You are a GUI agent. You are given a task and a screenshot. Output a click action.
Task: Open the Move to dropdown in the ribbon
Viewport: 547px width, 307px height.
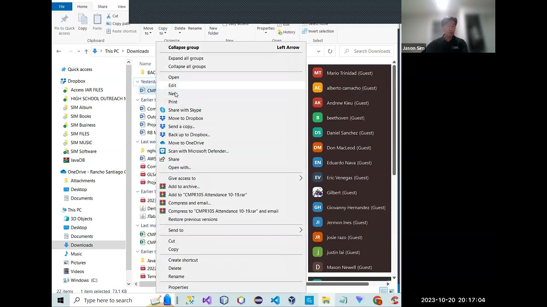[x=148, y=31]
